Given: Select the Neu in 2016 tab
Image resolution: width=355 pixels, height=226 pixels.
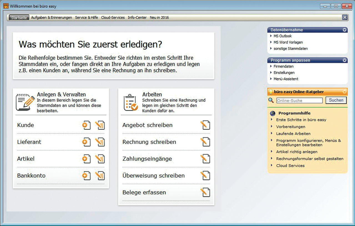Looking at the screenshot, I should 159,18.
